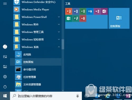
Task: Open the orange PowerPoint tile
Action: pyautogui.click(x=69, y=11)
